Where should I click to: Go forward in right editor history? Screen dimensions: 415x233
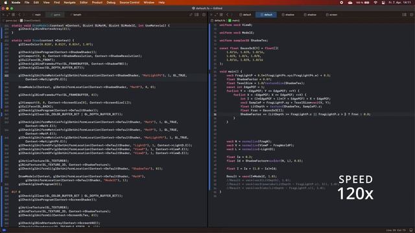click(232, 15)
